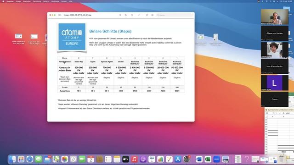Open Keynote from the dock
This screenshot has height=165, width=294.
[x=152, y=159]
